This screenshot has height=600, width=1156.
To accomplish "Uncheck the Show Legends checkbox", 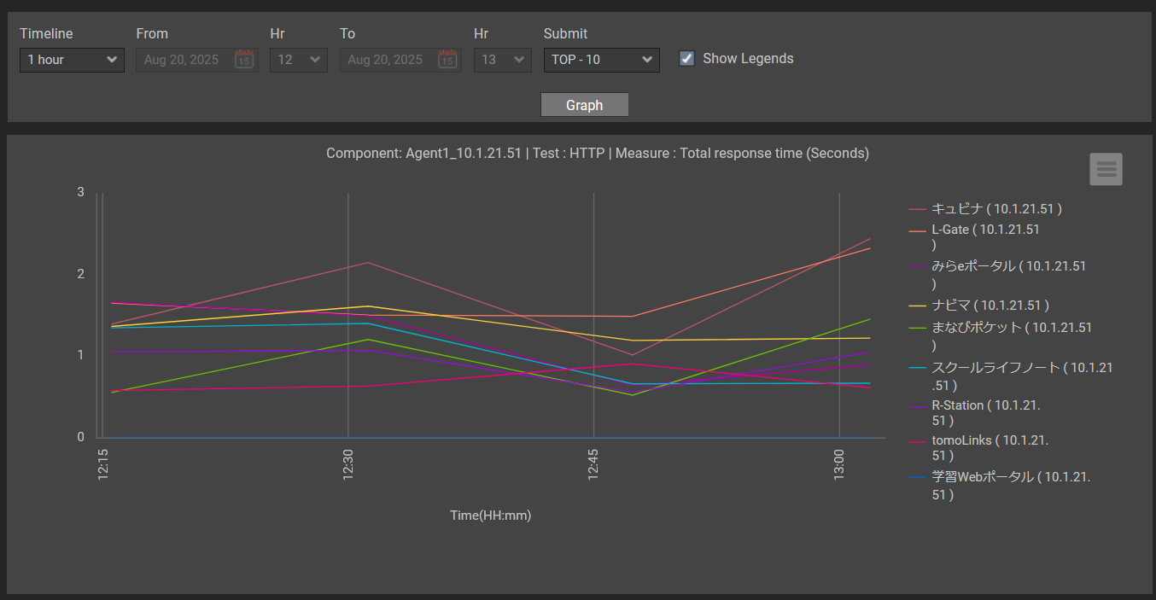I will (x=686, y=59).
